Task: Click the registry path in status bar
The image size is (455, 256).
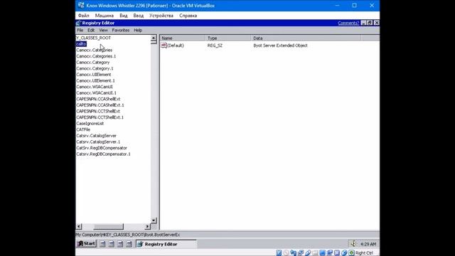Action: (x=128, y=235)
